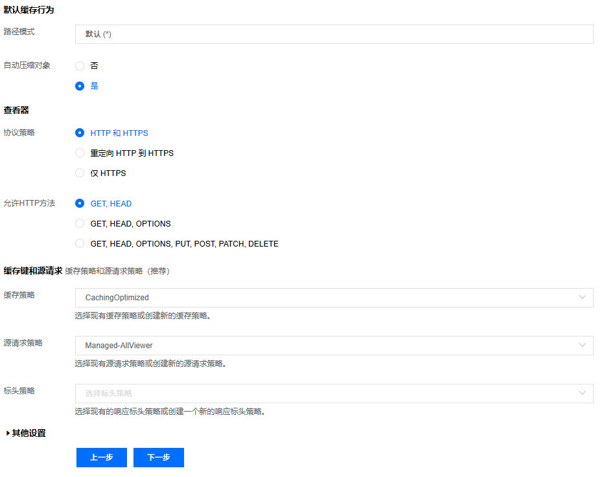Screen dimensions: 604x477
Task: Click the hint '选择现有缓存策略或创建新的缓存策略。'
Action: pos(143,316)
